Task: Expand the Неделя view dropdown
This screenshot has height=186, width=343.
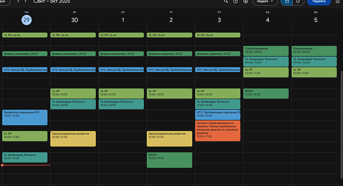Action: 265,1
